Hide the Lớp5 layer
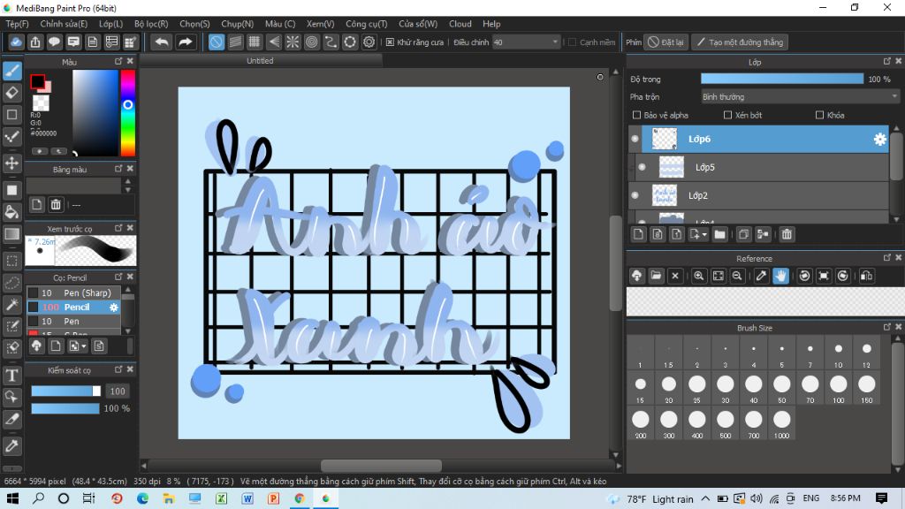 642,167
